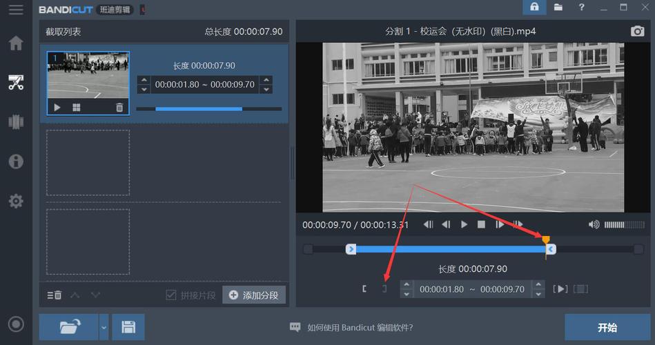Decrease the start time below the timeline
The image size is (655, 345).
tap(407, 294)
